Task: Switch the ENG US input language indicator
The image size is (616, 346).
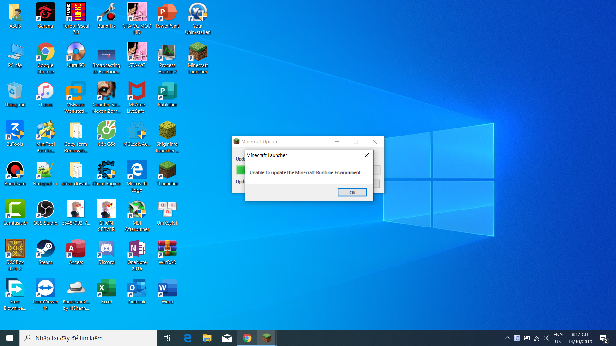Action: point(558,338)
